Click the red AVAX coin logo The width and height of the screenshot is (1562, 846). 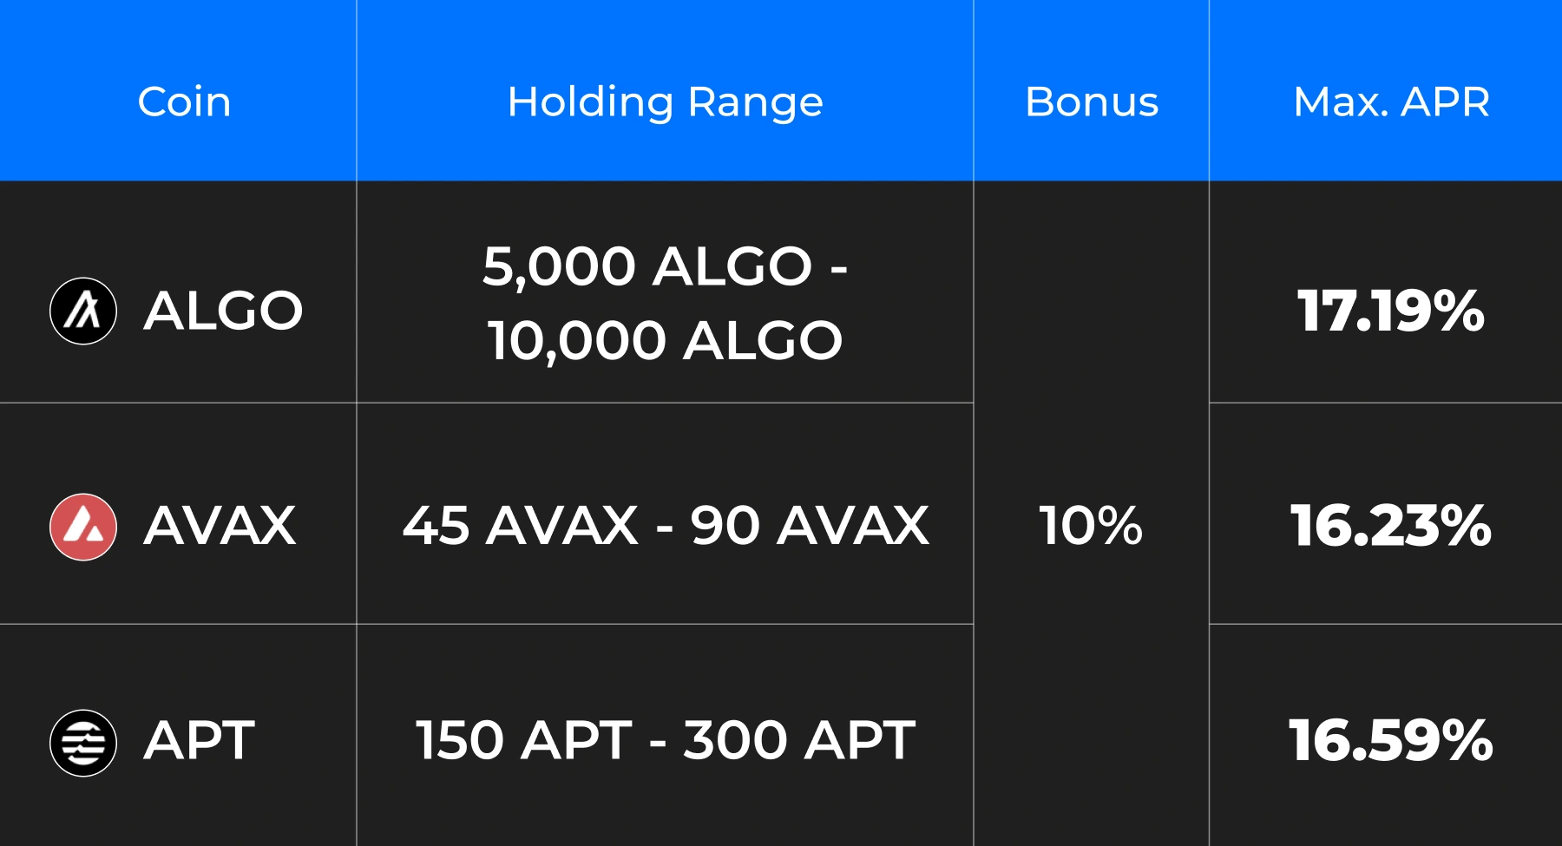pos(83,527)
